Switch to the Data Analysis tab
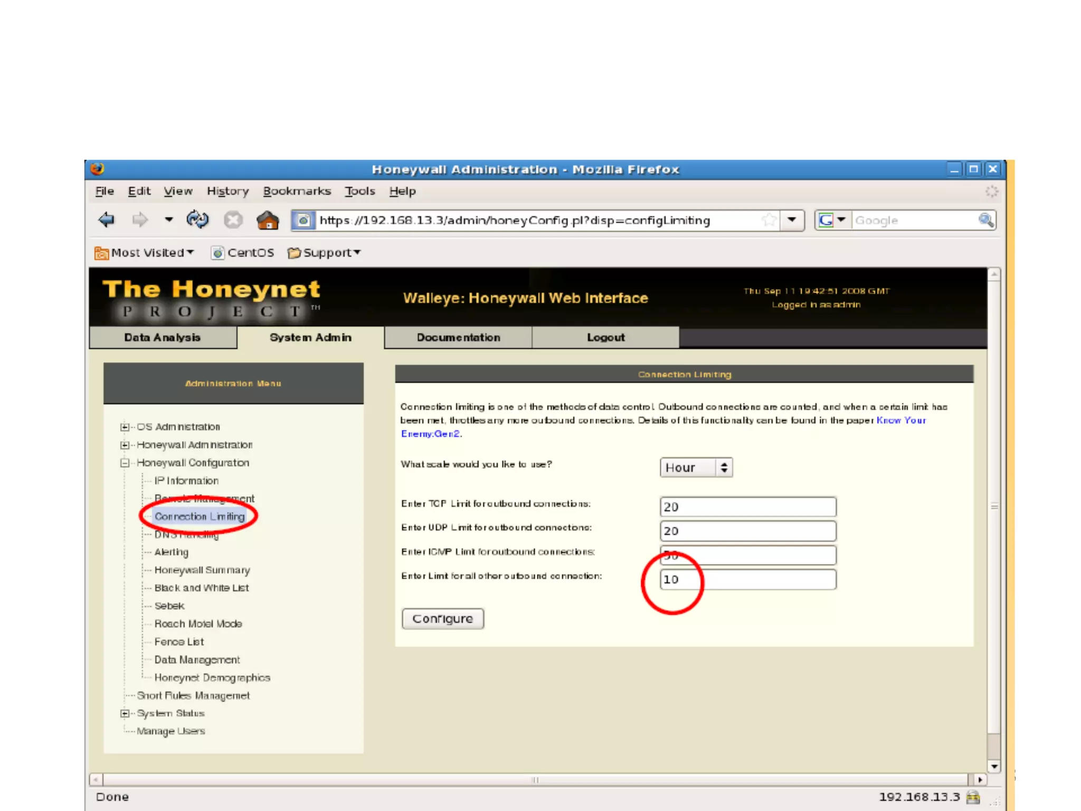The image size is (1081, 811). (163, 338)
